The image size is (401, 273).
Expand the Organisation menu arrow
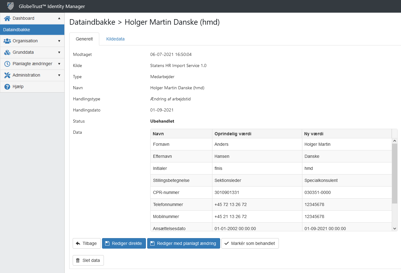tap(59, 41)
